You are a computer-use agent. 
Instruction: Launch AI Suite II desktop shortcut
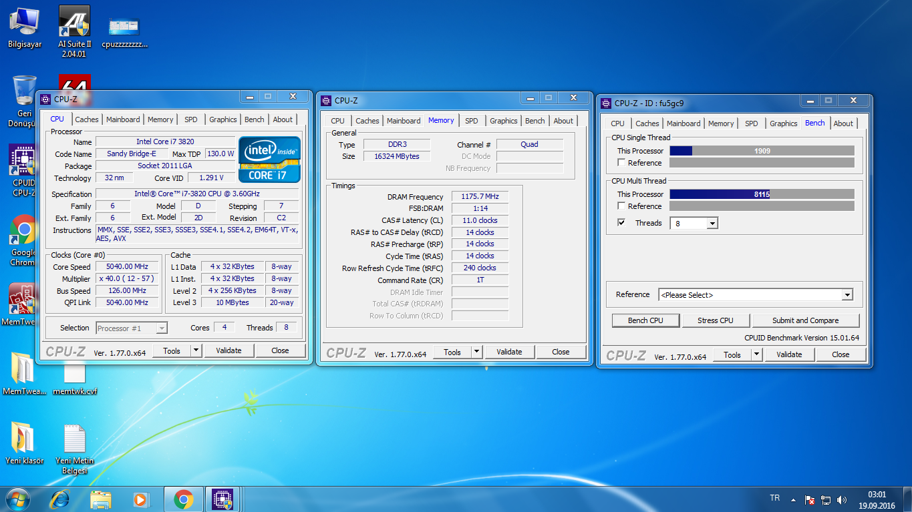click(x=74, y=31)
